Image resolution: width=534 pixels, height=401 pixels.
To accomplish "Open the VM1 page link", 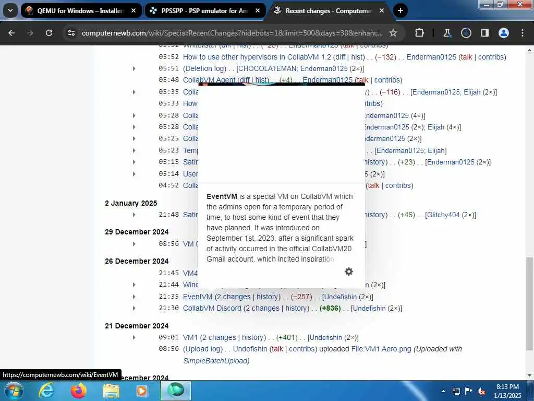I will (190, 338).
